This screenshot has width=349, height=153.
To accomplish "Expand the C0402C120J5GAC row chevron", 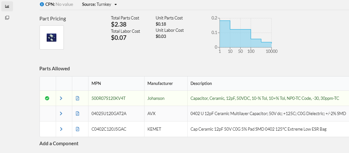I will coord(61,129).
